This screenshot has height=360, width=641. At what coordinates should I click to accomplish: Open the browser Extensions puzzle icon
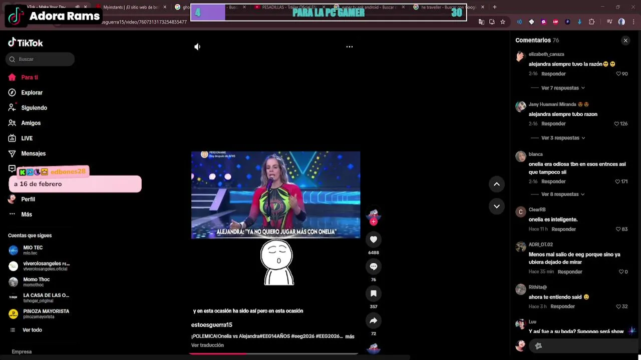(x=591, y=22)
